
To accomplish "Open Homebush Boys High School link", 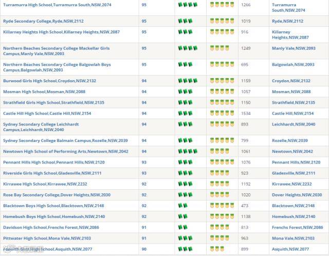I will (x=54, y=217).
